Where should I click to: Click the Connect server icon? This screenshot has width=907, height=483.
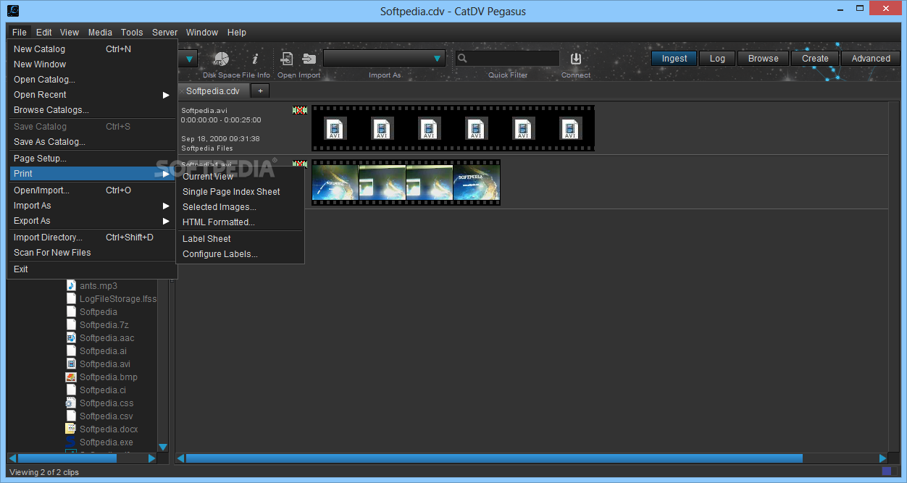[x=576, y=59]
